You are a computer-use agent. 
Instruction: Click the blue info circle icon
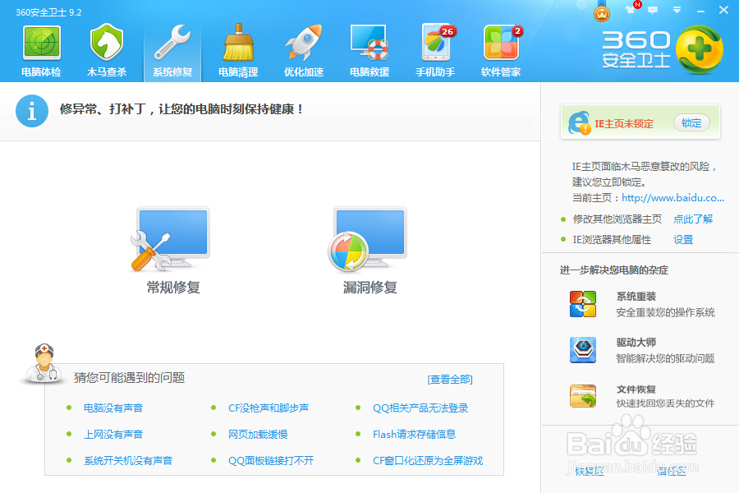coord(32,111)
